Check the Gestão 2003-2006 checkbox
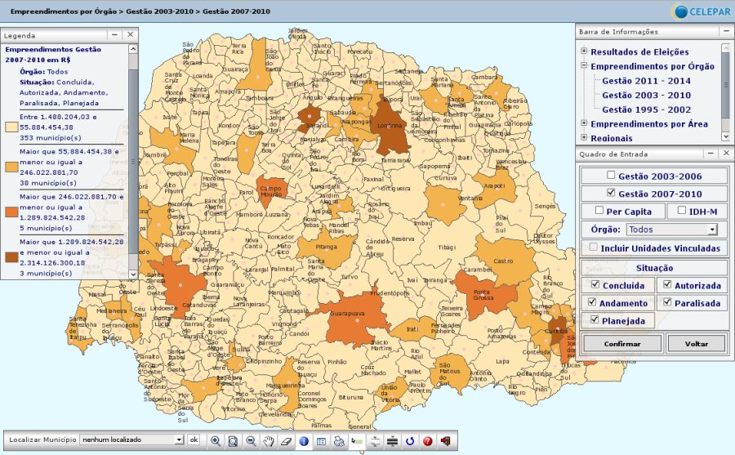 [611, 176]
